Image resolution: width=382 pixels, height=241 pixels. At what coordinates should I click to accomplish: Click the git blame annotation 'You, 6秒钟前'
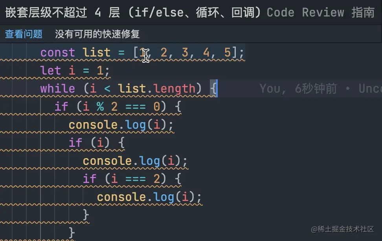tap(298, 89)
